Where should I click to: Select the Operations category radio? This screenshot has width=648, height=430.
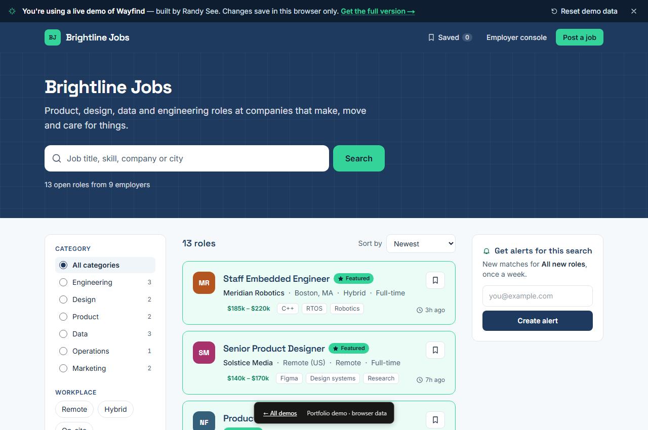tap(63, 351)
